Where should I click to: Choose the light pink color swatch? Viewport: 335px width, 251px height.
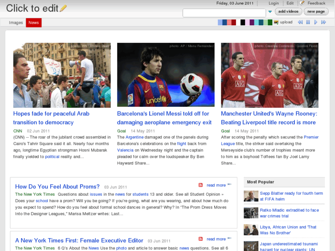[247, 22]
